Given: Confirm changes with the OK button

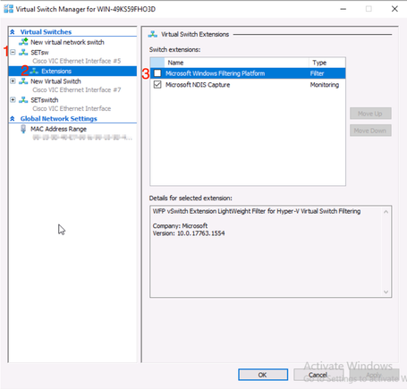Looking at the screenshot, I should [x=263, y=375].
